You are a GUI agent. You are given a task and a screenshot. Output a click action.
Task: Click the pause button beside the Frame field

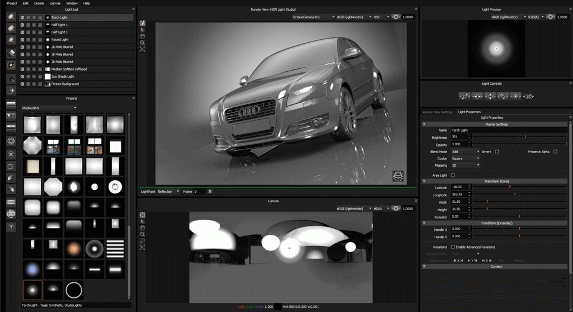click(210, 191)
